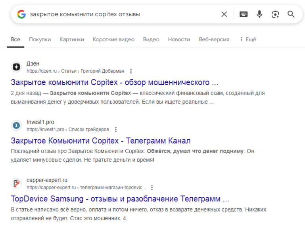
Task: Click the capper-expert.ru site favicon
Action: (x=16, y=184)
